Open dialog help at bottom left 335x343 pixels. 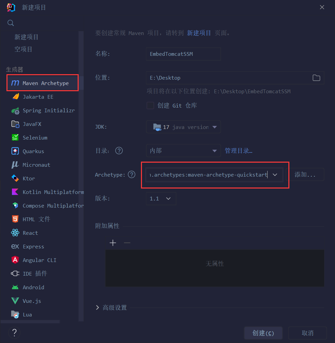click(14, 332)
